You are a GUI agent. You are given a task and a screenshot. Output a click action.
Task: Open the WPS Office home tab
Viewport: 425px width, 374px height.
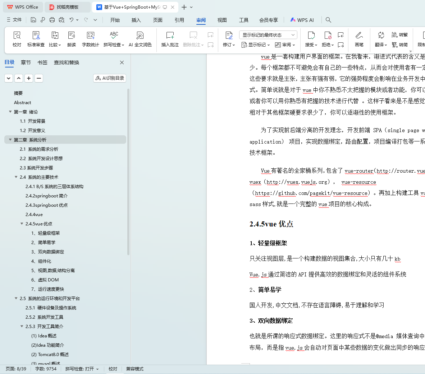click(23, 7)
